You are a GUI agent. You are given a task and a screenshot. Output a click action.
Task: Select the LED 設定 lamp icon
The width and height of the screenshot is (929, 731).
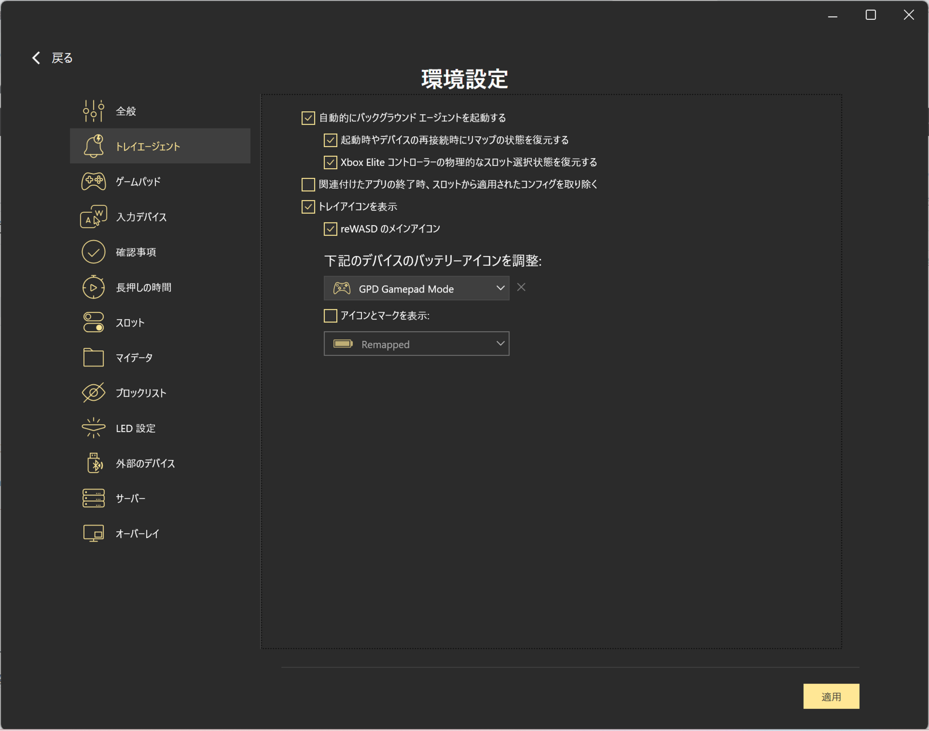[x=93, y=428]
